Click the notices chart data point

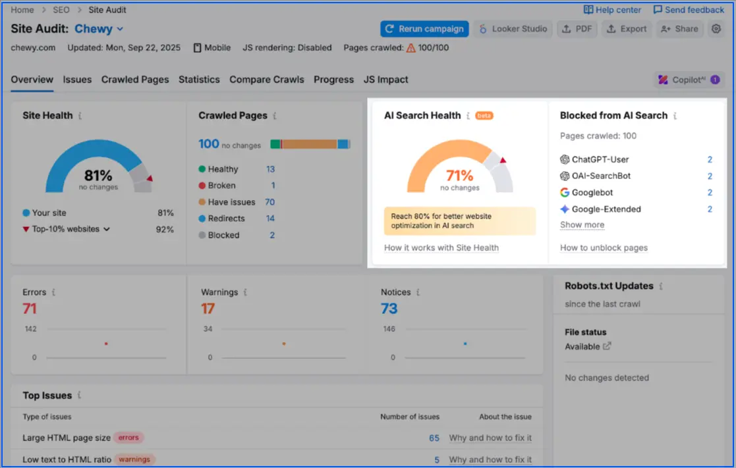point(465,344)
